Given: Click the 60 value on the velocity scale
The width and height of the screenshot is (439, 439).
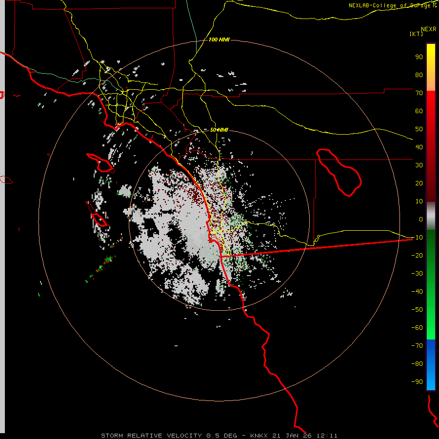Looking at the screenshot, I should (419, 111).
